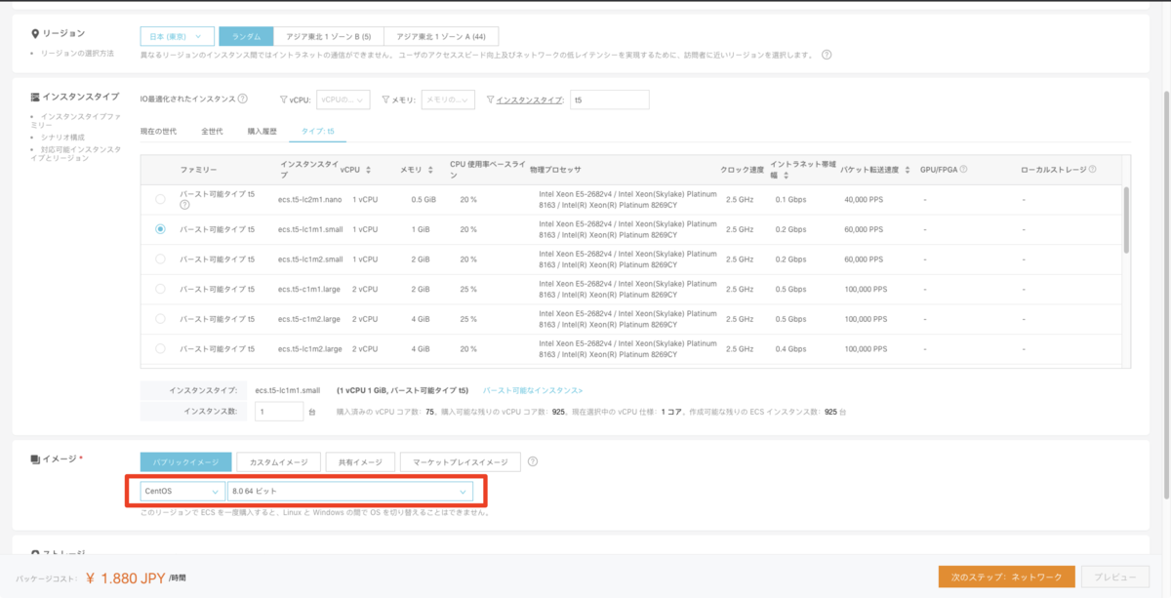Click the help icon under ecs.t5-lc2m1.nano family name

(184, 205)
